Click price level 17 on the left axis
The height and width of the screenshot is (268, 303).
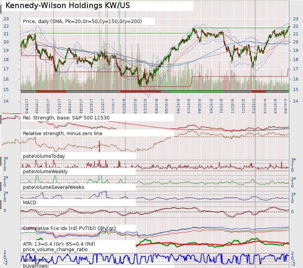click(6, 69)
